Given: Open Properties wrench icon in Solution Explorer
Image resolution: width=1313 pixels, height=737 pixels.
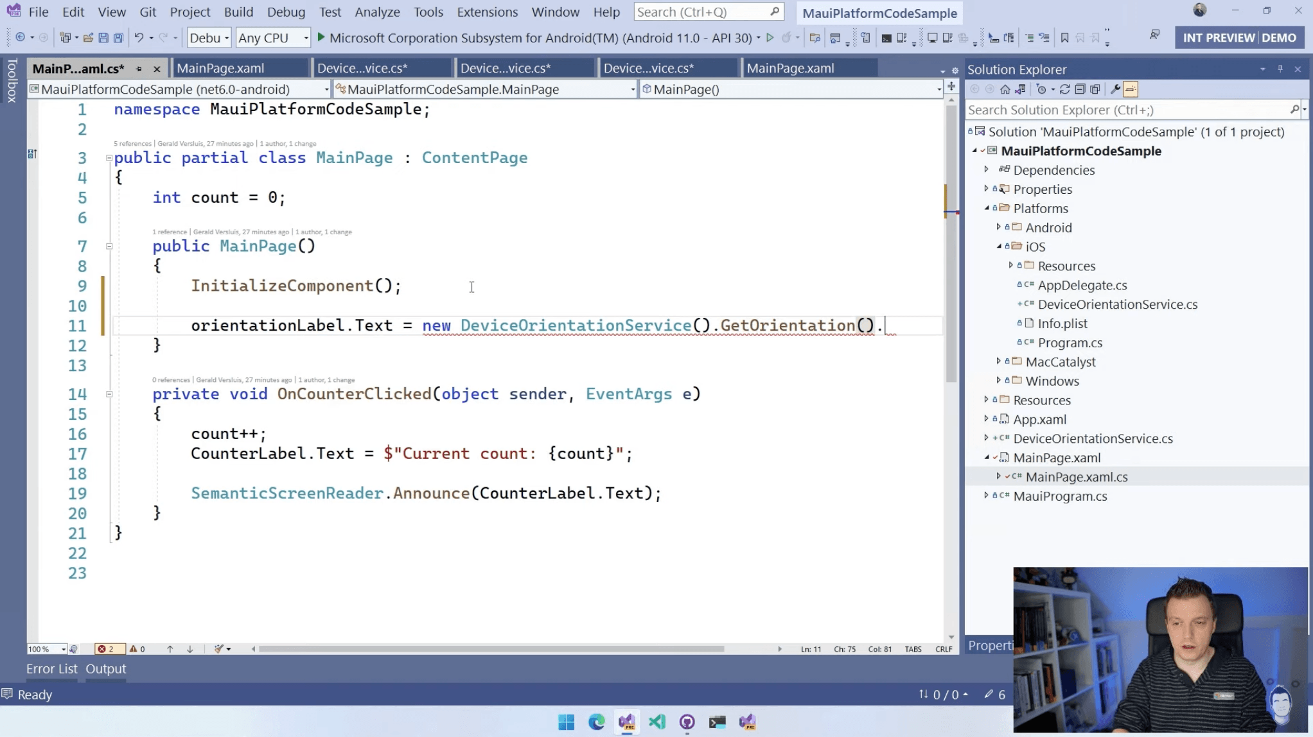Looking at the screenshot, I should [1116, 89].
